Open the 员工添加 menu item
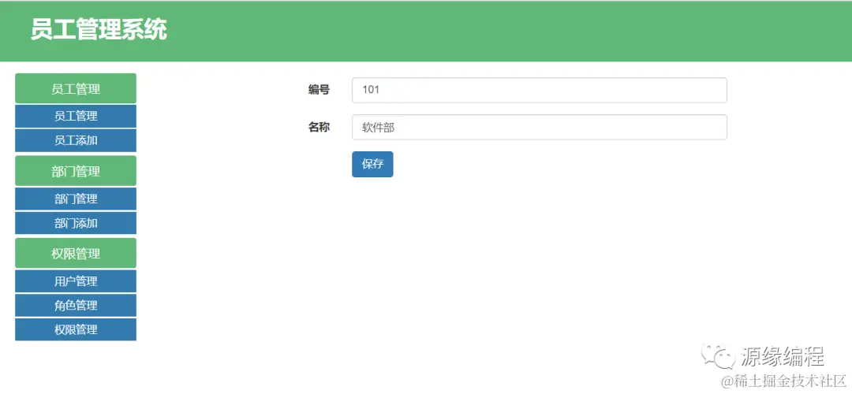 [76, 140]
